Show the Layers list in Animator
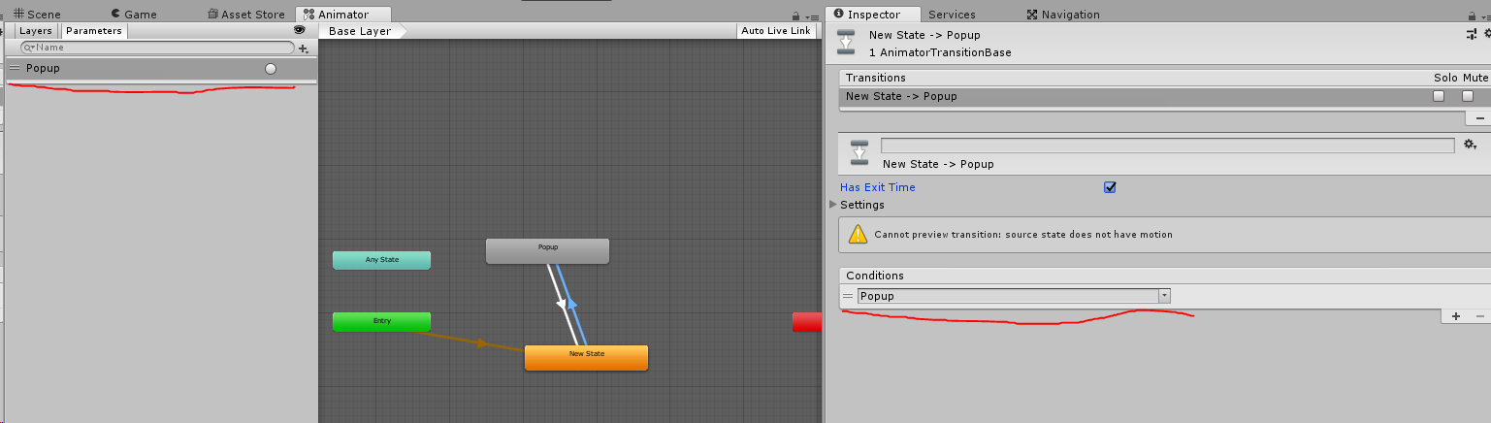1491x423 pixels. coord(36,31)
